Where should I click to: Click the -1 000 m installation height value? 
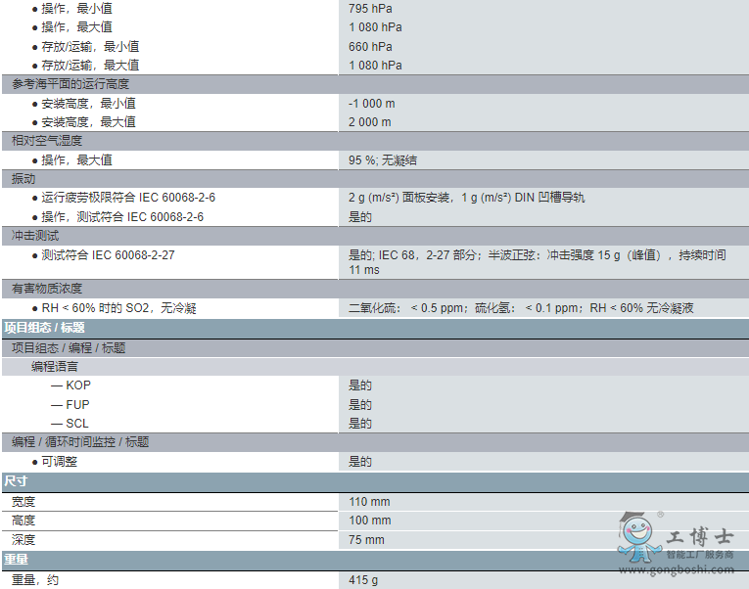tap(371, 104)
